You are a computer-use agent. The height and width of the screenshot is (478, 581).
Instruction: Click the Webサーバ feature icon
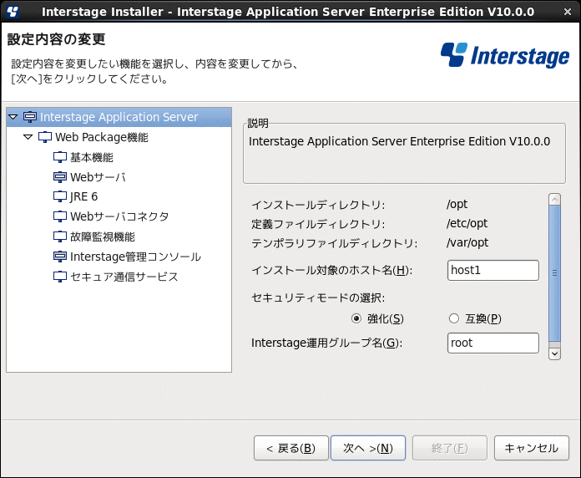pos(60,177)
